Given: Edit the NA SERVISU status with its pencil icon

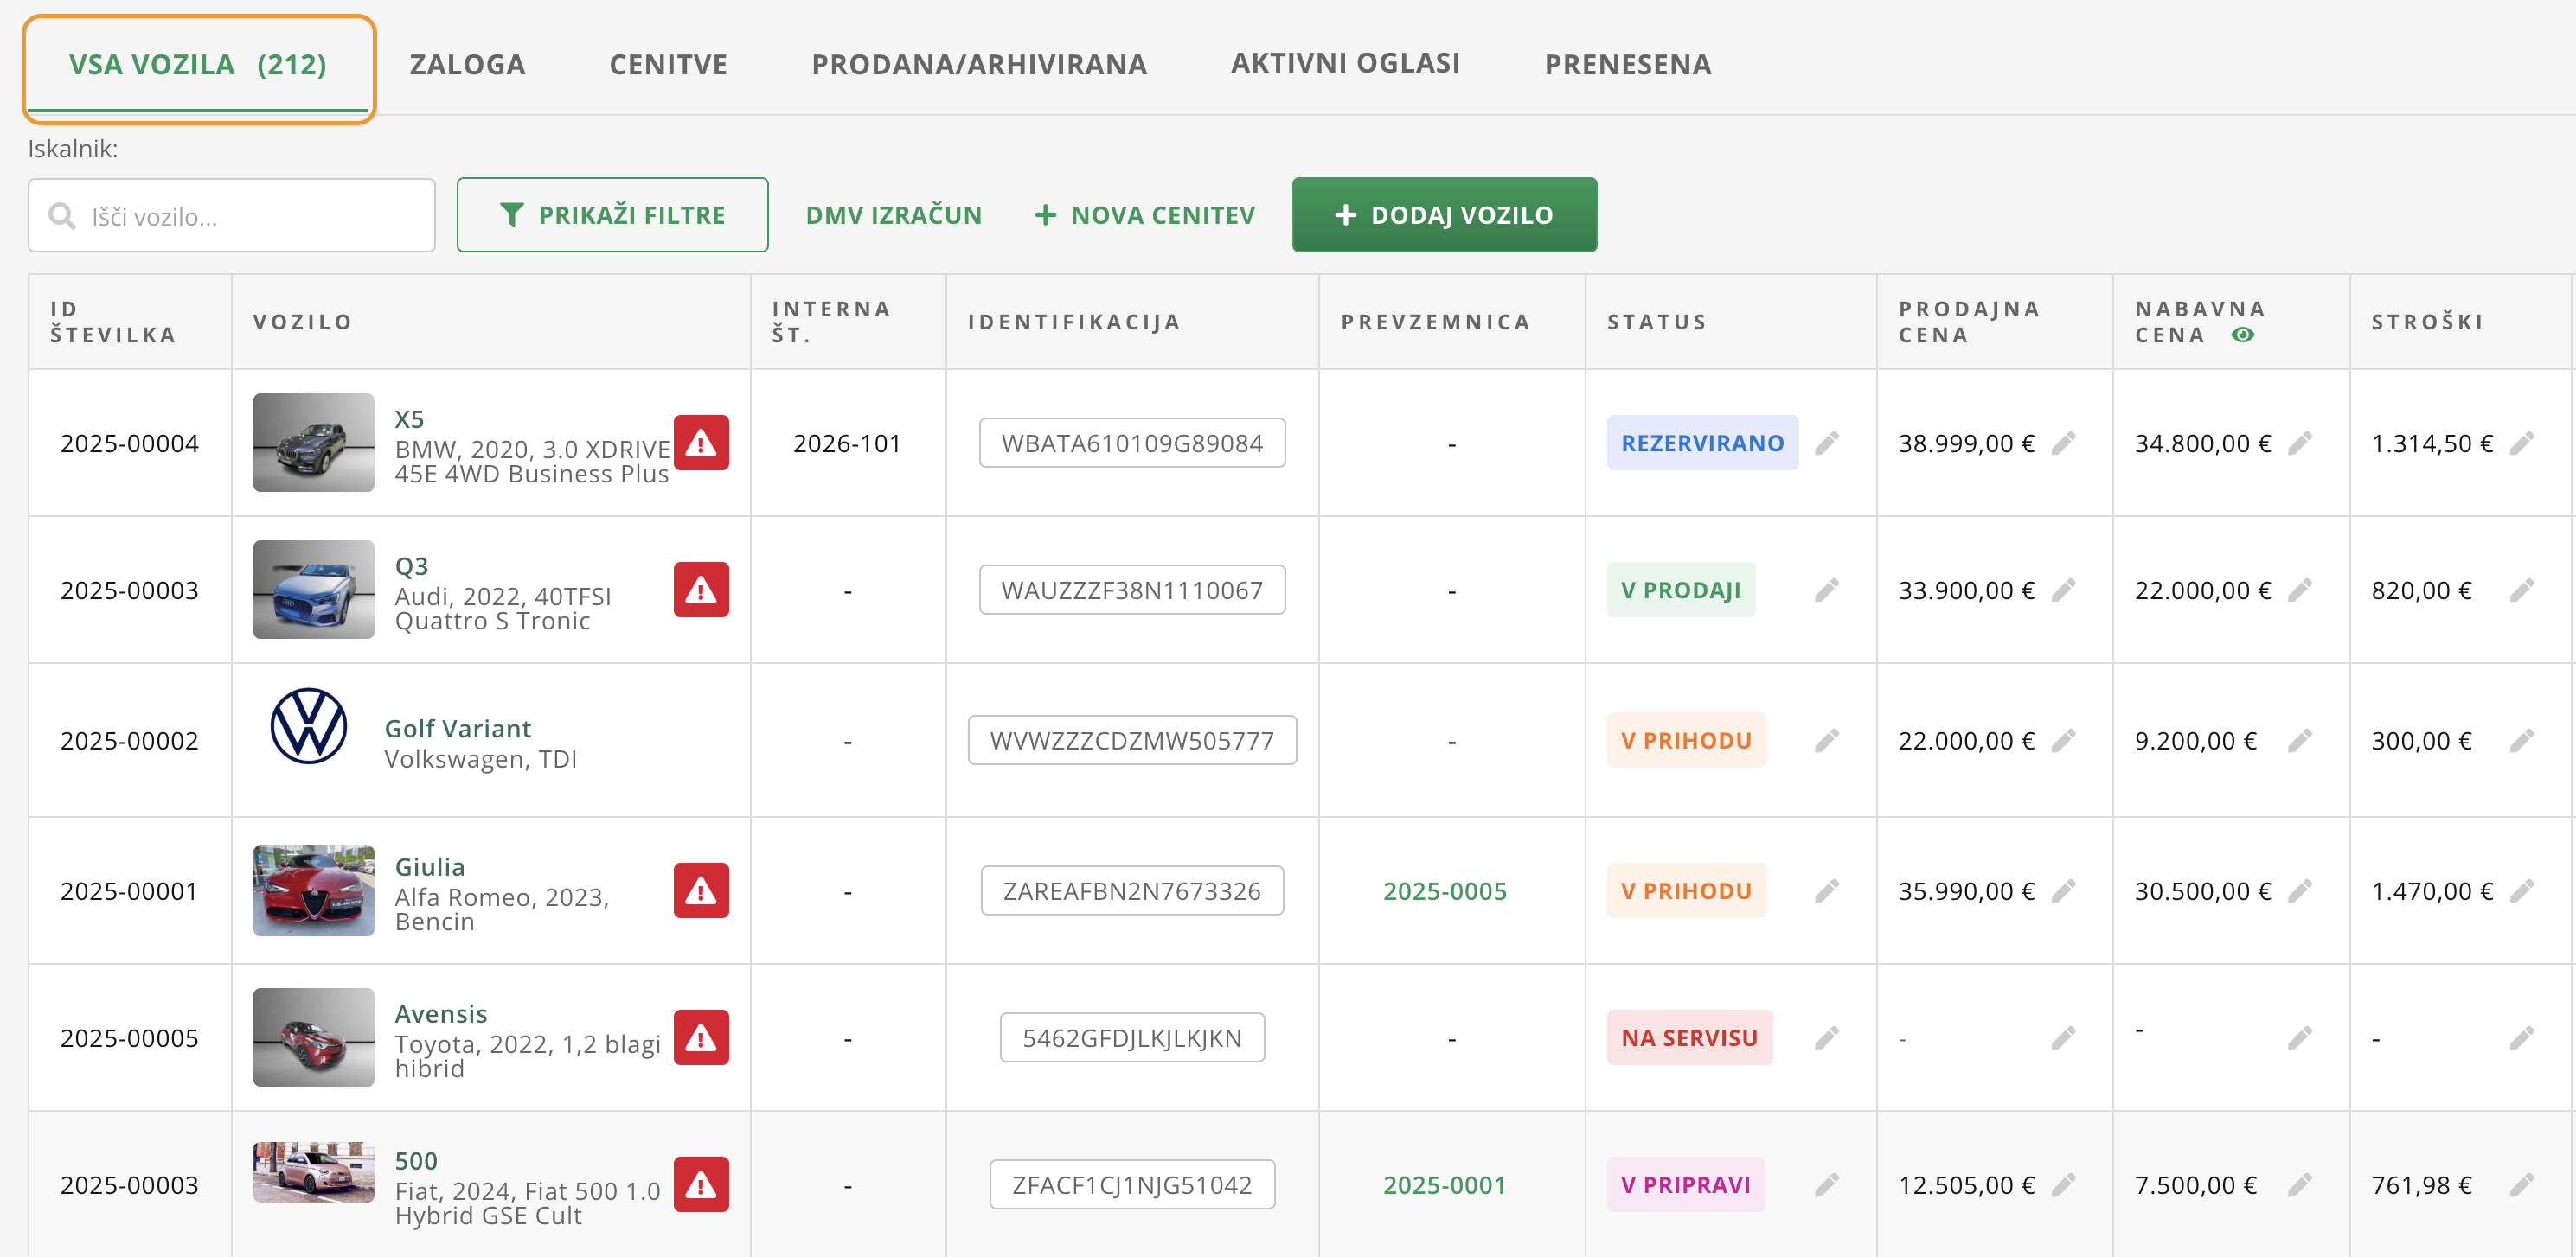Looking at the screenshot, I should click(1826, 1037).
